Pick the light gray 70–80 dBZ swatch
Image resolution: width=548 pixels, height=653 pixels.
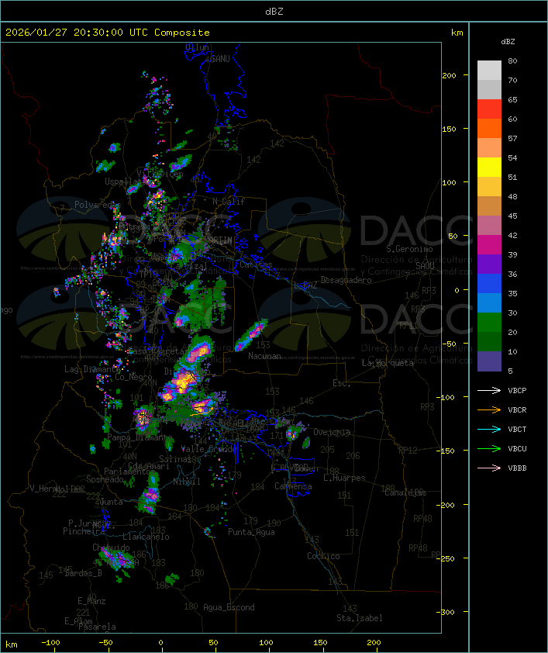click(489, 71)
